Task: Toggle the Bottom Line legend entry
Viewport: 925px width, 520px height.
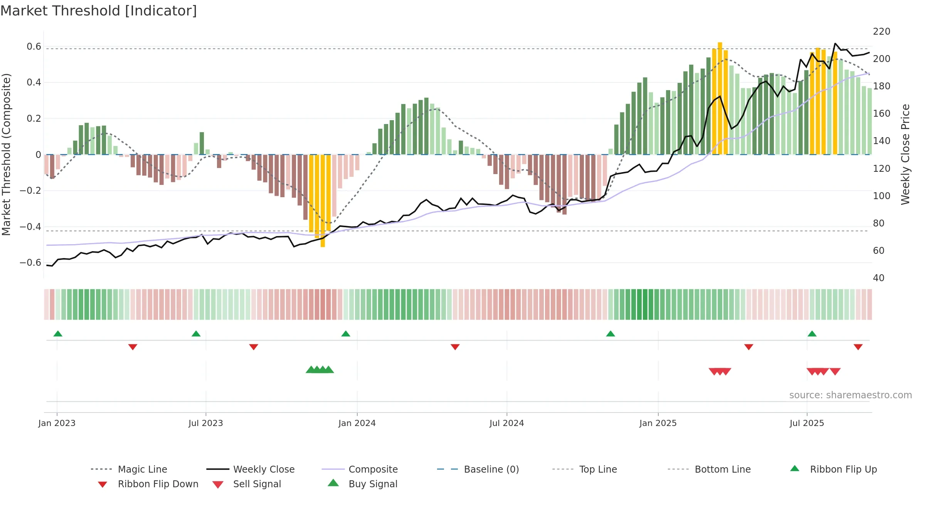Action: point(709,469)
